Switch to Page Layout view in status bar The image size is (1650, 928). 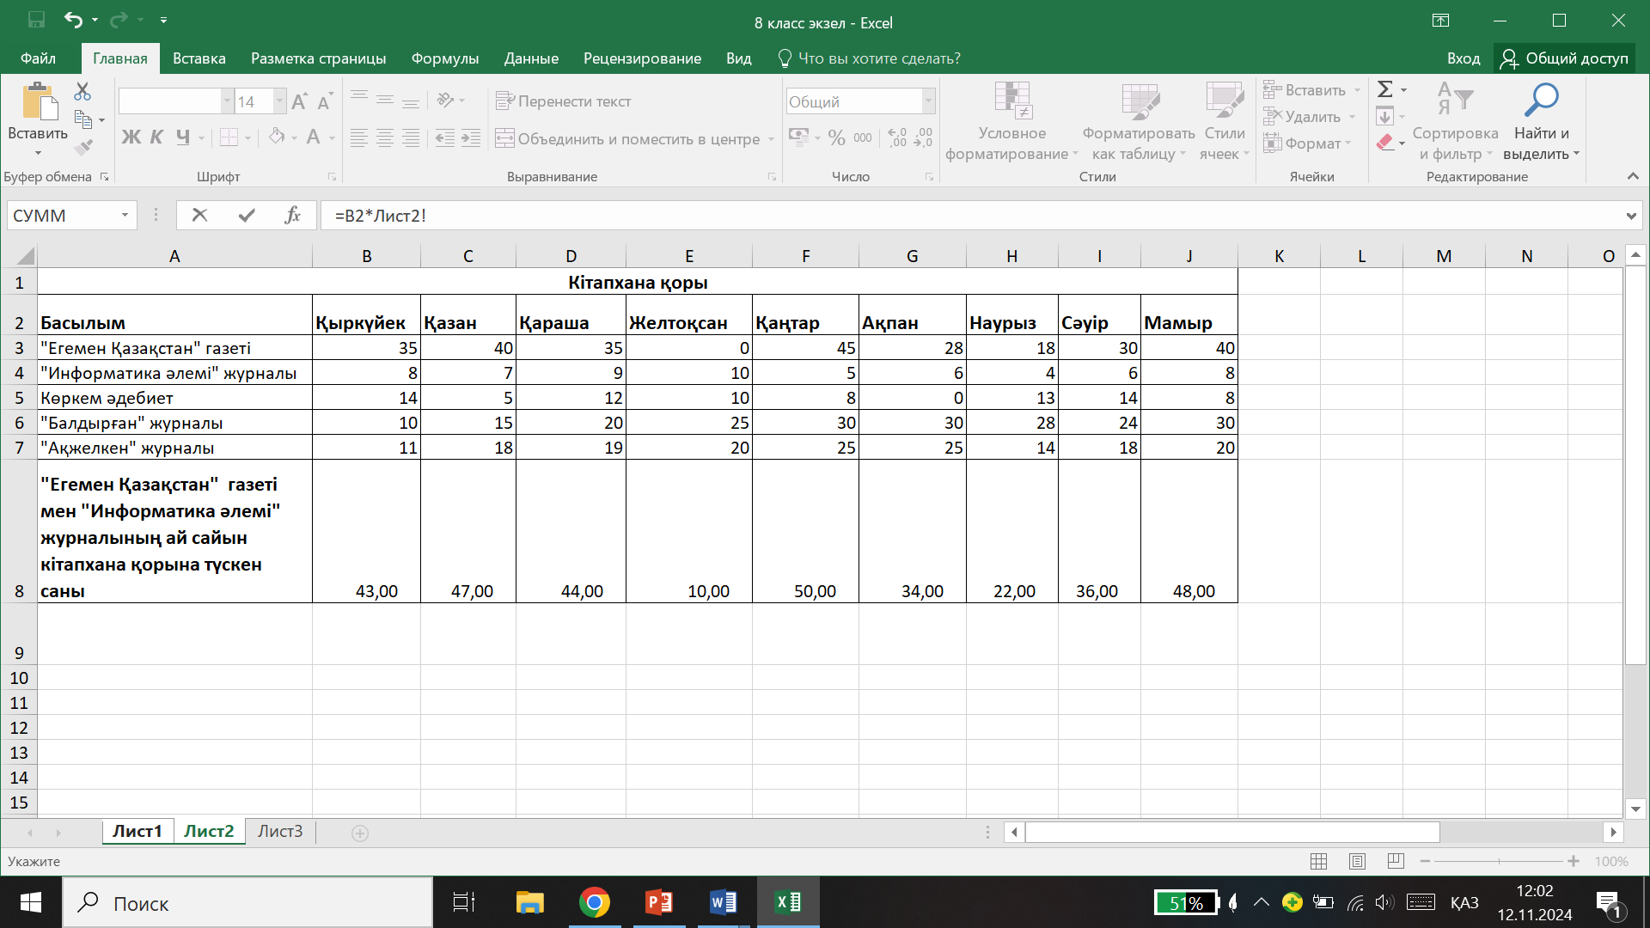1357,861
